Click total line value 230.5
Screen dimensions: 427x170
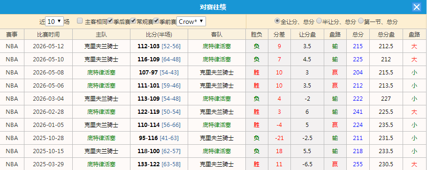386,164
